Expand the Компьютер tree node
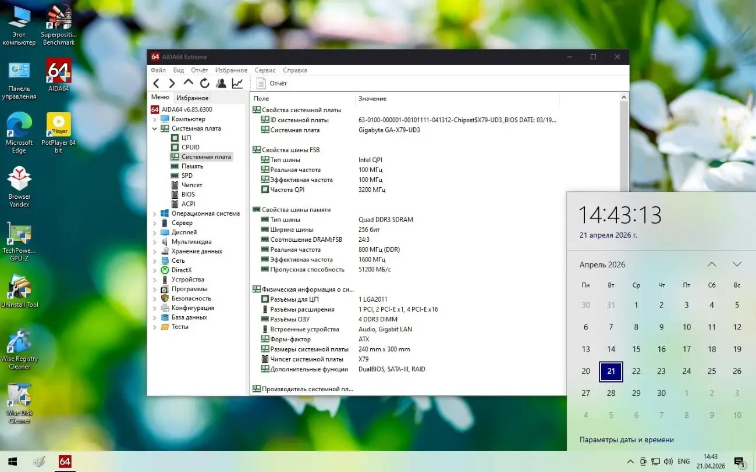Image resolution: width=756 pixels, height=472 pixels. [x=155, y=119]
